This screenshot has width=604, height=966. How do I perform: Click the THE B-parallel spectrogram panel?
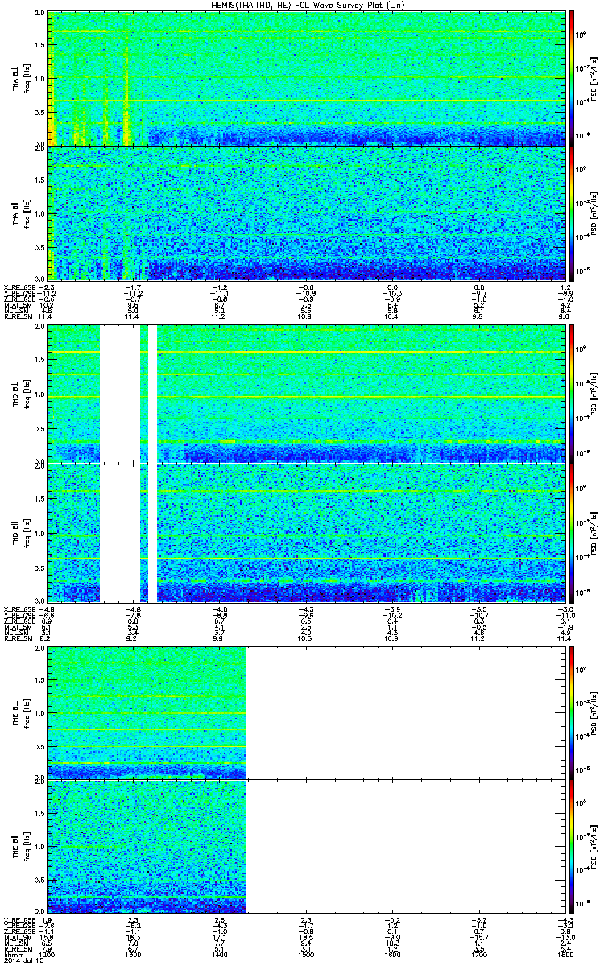pyautogui.click(x=307, y=846)
